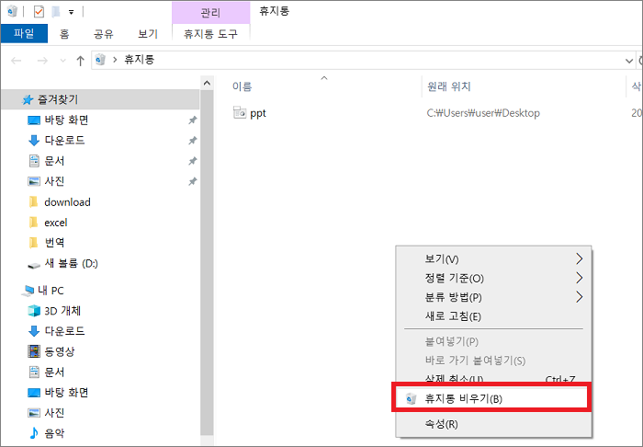Screen dimensions: 643x447
Task: Switch to the 보기 ribbon tab
Action: pyautogui.click(x=148, y=34)
